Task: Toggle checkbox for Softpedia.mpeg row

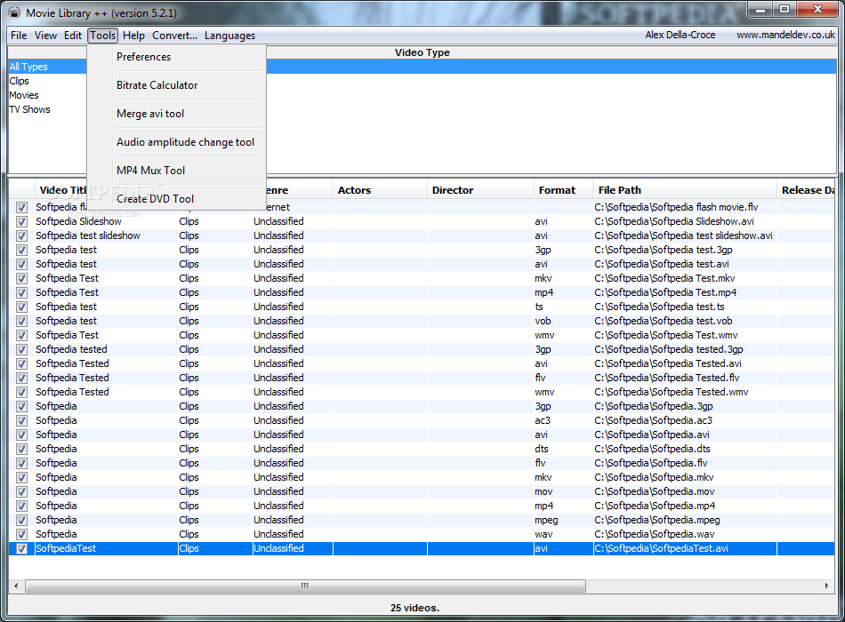Action: [21, 520]
